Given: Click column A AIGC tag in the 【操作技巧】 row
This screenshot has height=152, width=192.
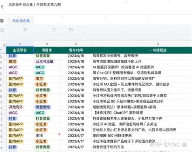Looking at the screenshot, I should (13, 113).
